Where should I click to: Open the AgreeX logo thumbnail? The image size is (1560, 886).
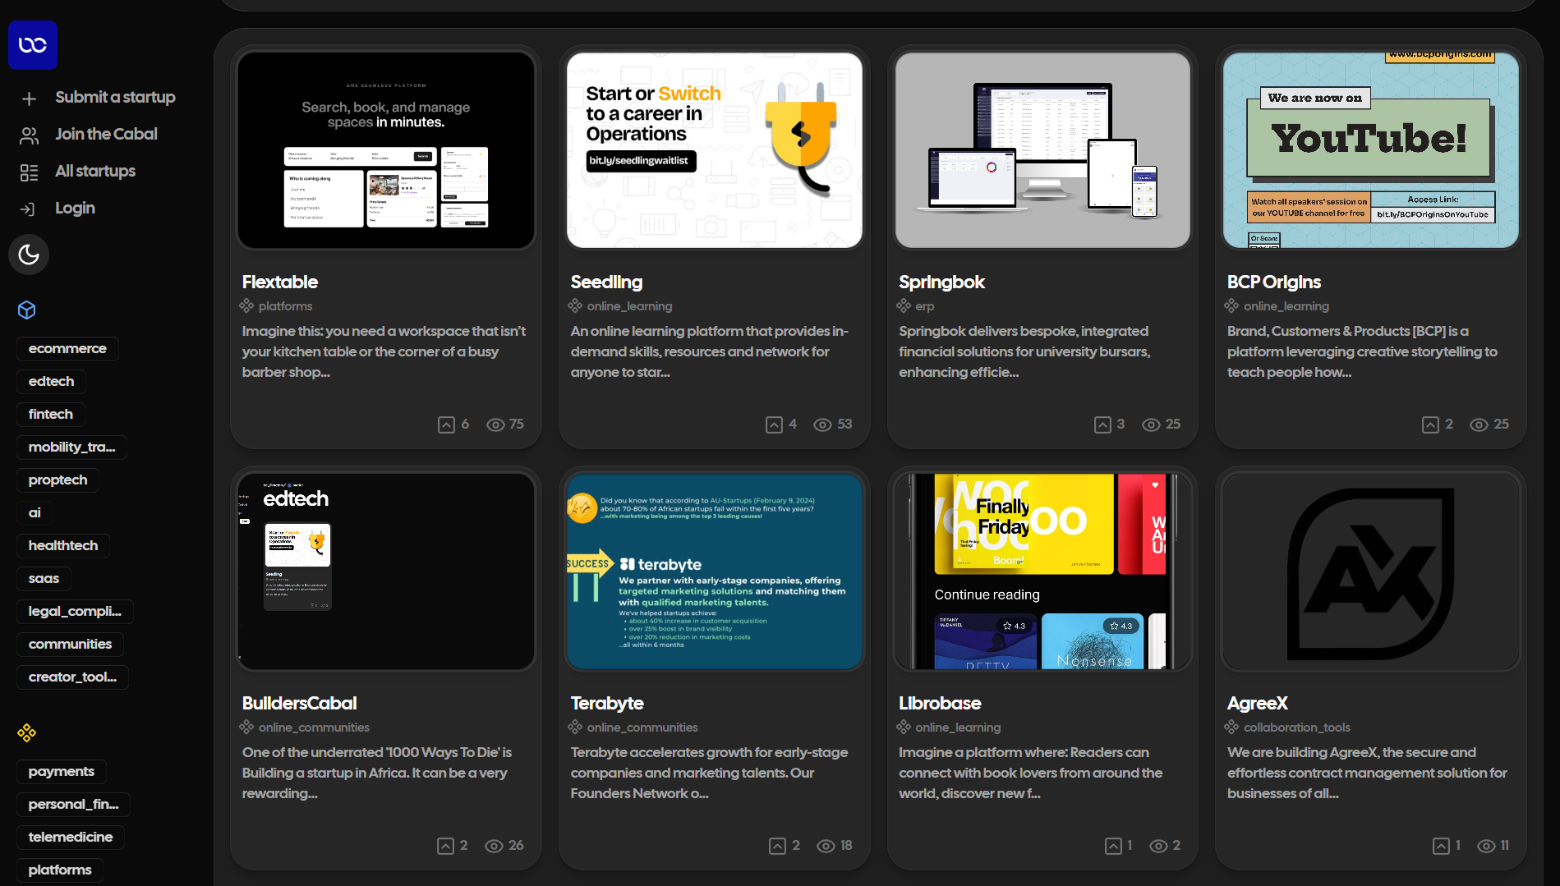(1371, 572)
